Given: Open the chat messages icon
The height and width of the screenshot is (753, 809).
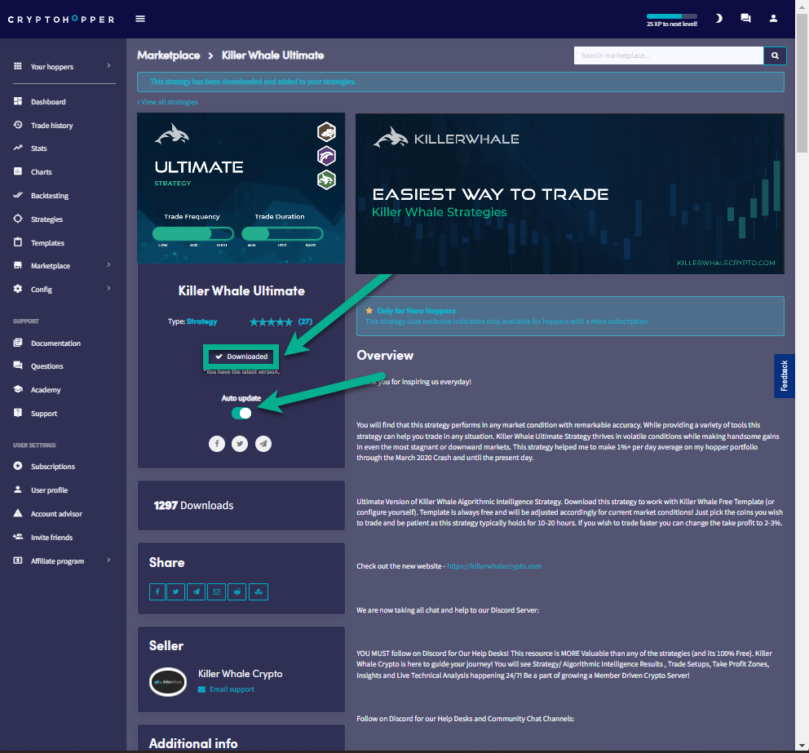Looking at the screenshot, I should (745, 19).
